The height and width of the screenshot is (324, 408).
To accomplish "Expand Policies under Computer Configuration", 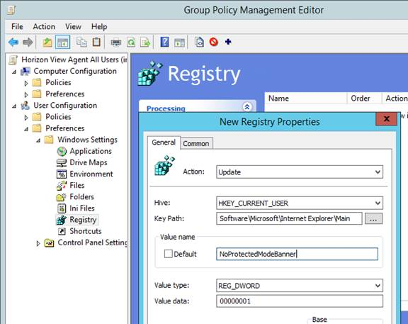I will point(26,83).
